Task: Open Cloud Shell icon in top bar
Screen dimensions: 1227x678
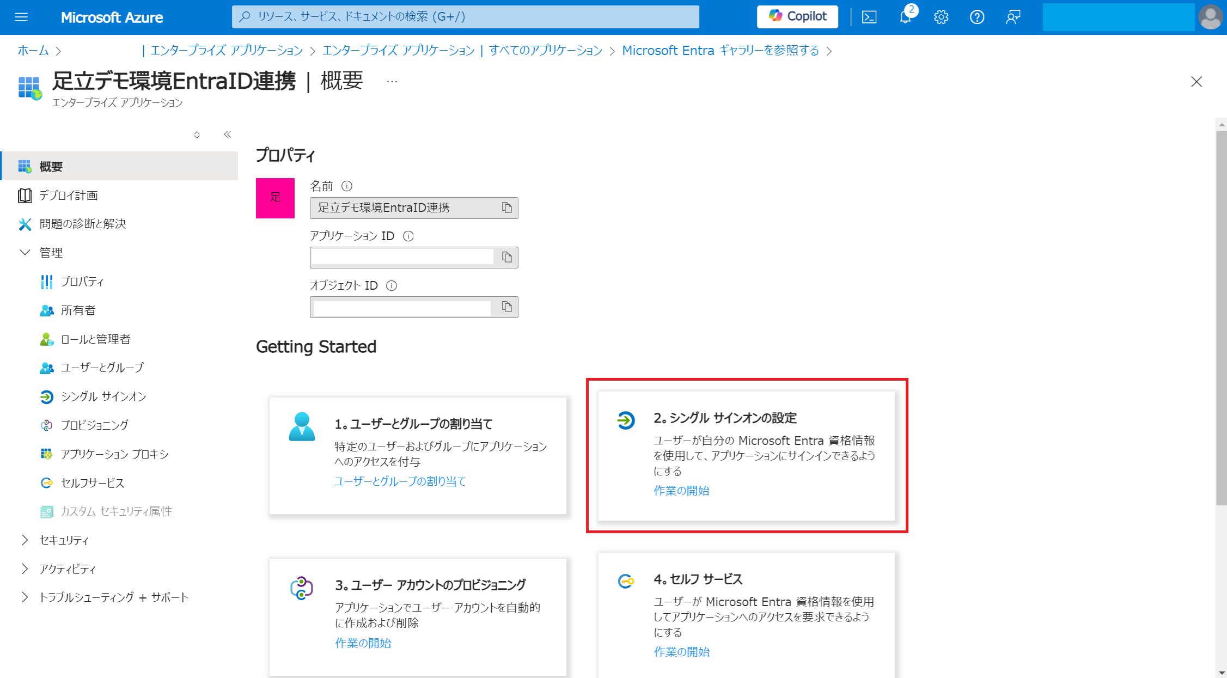Action: 869,17
